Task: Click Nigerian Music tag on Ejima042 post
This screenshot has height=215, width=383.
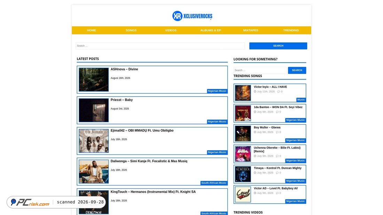Action: (217, 152)
